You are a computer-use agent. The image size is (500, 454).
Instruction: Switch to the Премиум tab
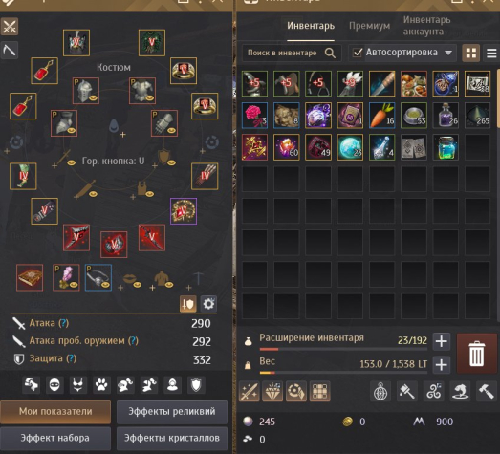(x=369, y=26)
